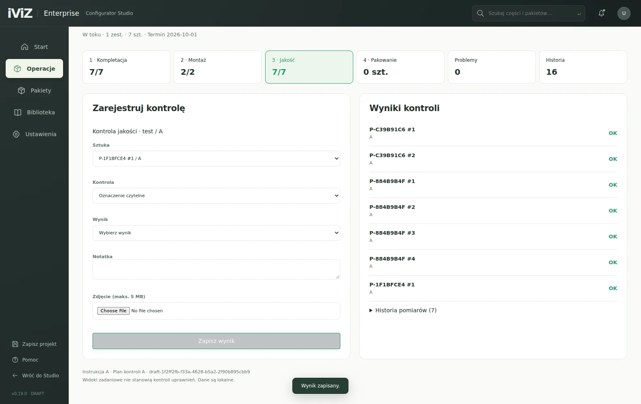Expand Historia pomiarów (7)
Image resolution: width=641 pixels, height=404 pixels.
tap(403, 310)
